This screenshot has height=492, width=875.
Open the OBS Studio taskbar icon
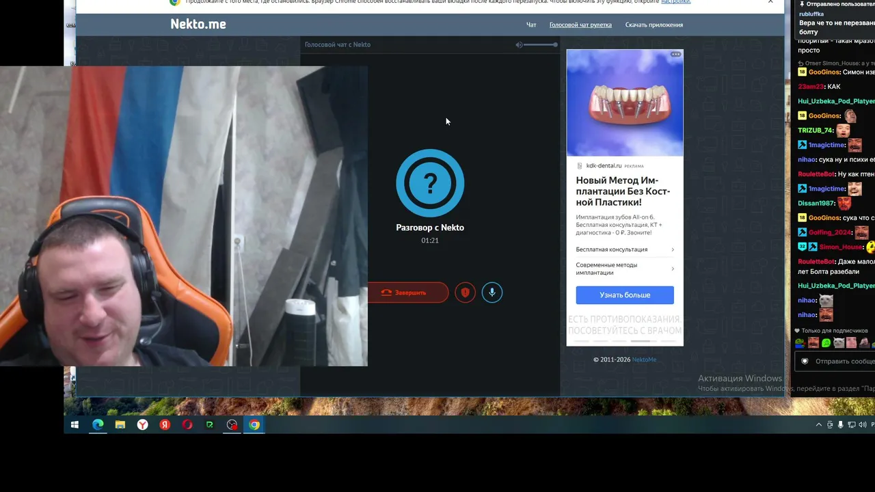232,424
